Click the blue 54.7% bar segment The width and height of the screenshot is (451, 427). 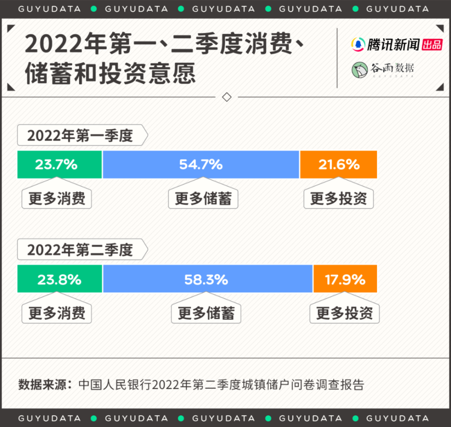(201, 165)
